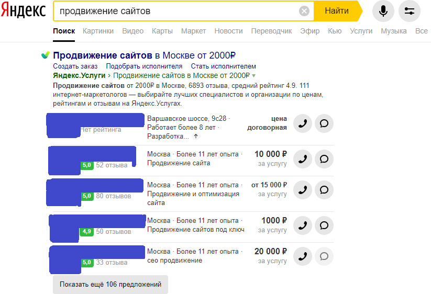This screenshot has height=294, width=431.
Task: Click phone icon for 20 000 ₽ offer
Action: coord(303,256)
